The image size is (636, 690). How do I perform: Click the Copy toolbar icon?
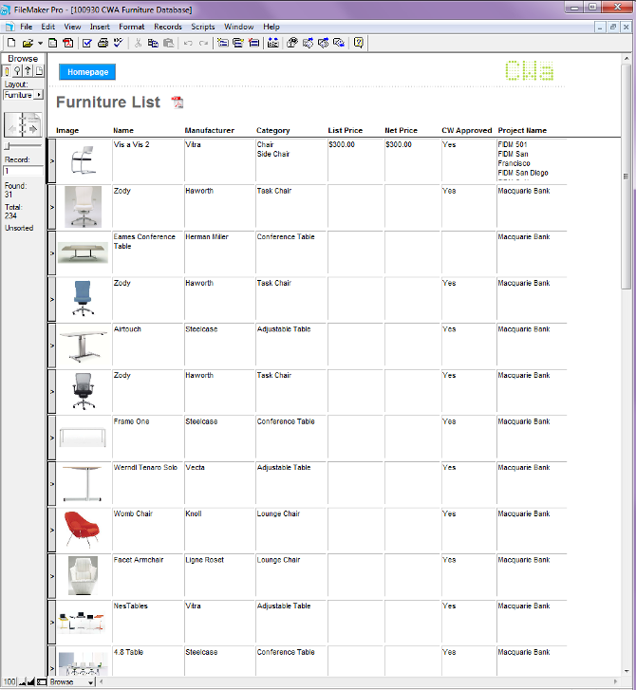(x=153, y=43)
